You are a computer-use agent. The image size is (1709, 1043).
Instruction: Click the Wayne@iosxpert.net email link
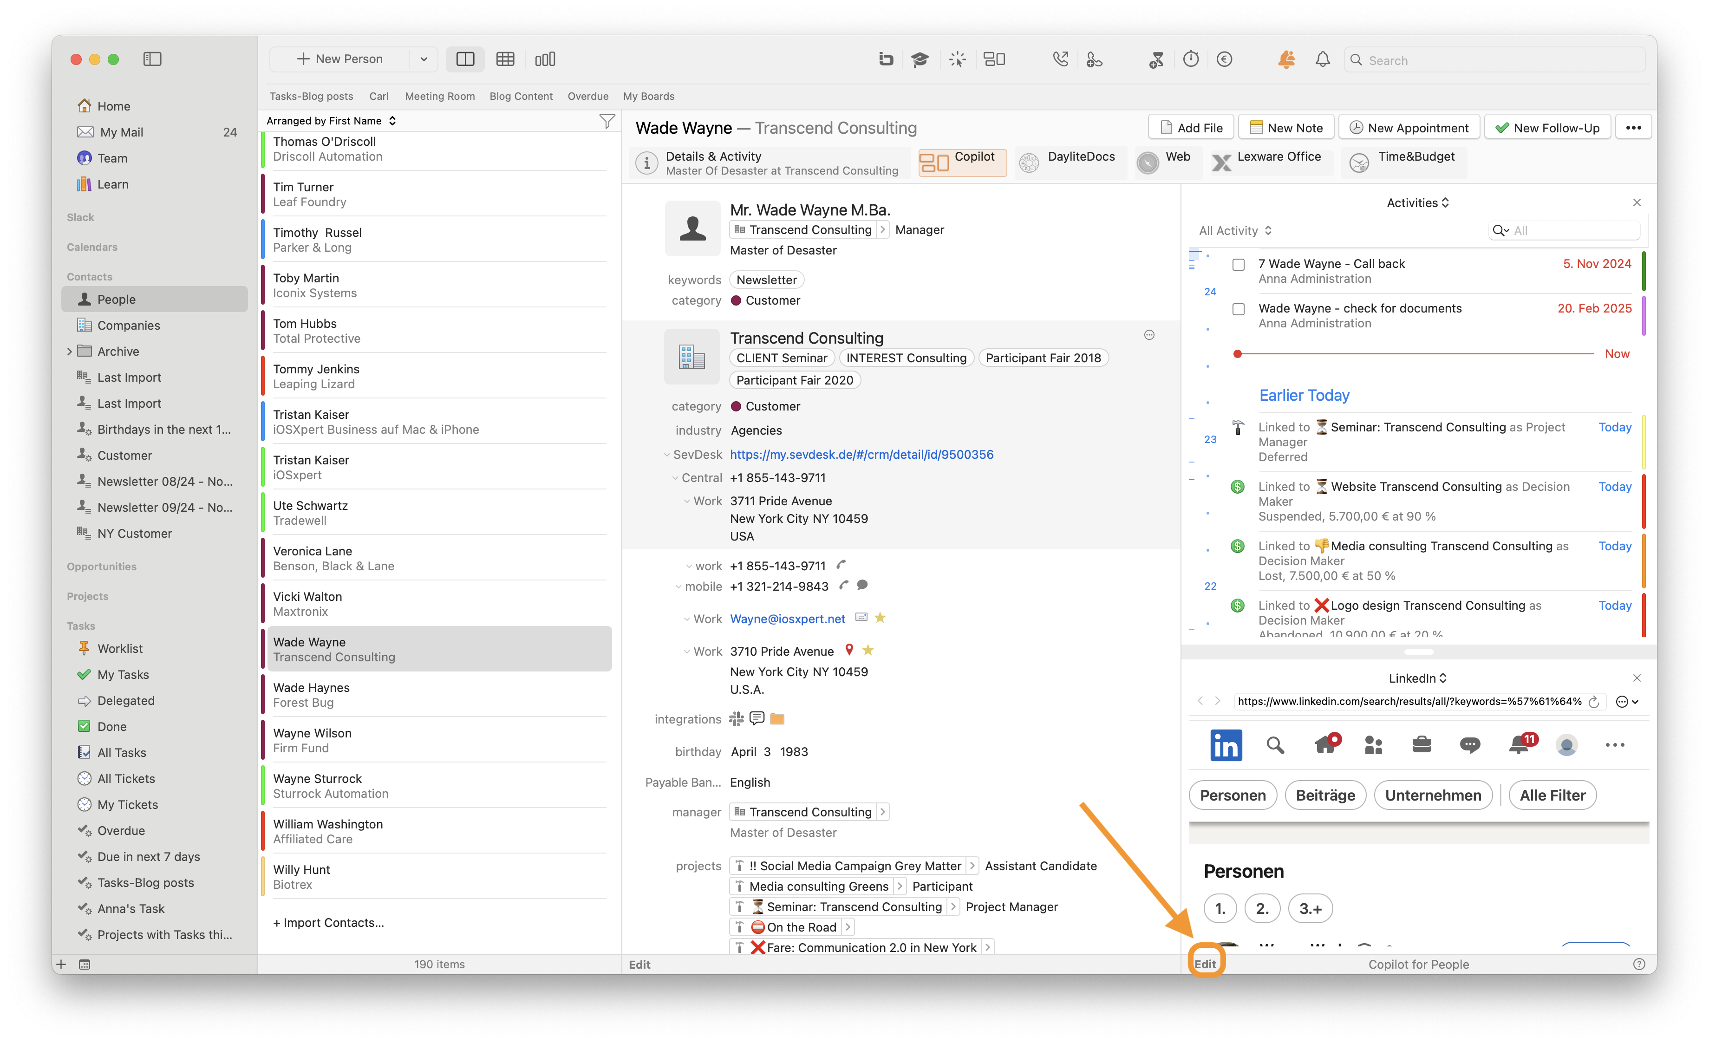787,619
